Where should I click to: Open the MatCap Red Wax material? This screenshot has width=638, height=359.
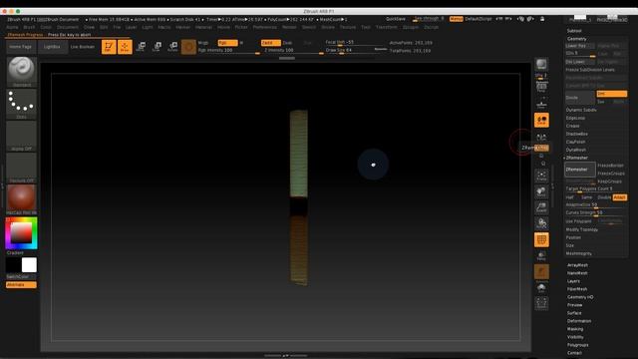(21, 199)
